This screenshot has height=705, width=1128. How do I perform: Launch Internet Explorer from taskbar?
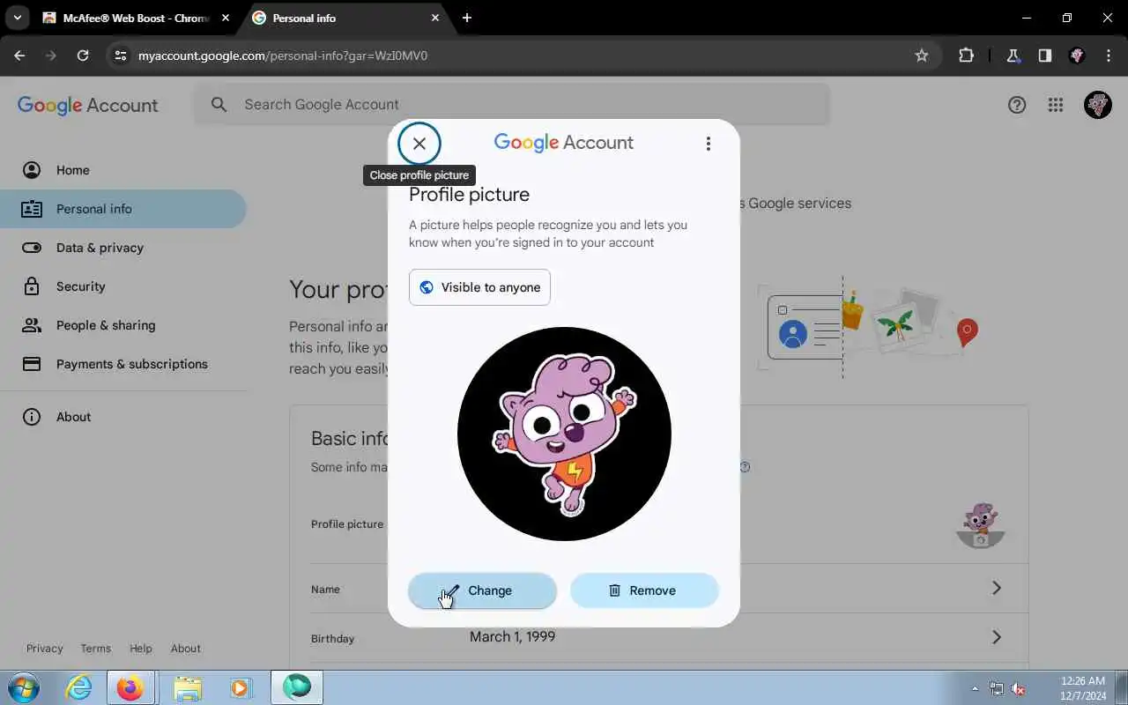pyautogui.click(x=79, y=687)
